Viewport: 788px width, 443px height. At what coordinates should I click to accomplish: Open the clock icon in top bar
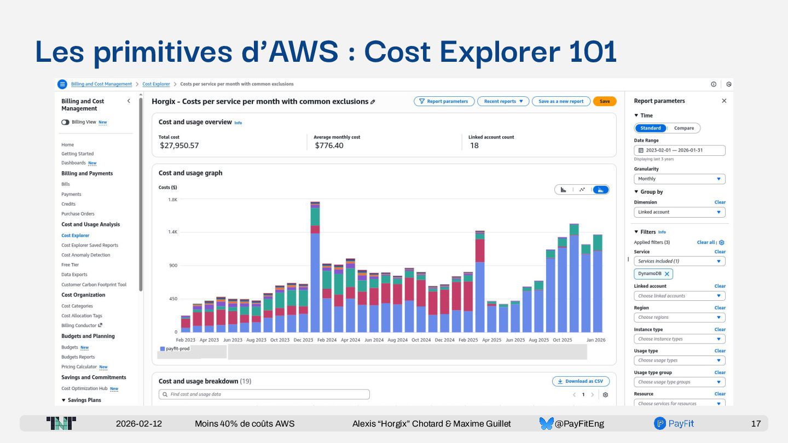click(729, 84)
